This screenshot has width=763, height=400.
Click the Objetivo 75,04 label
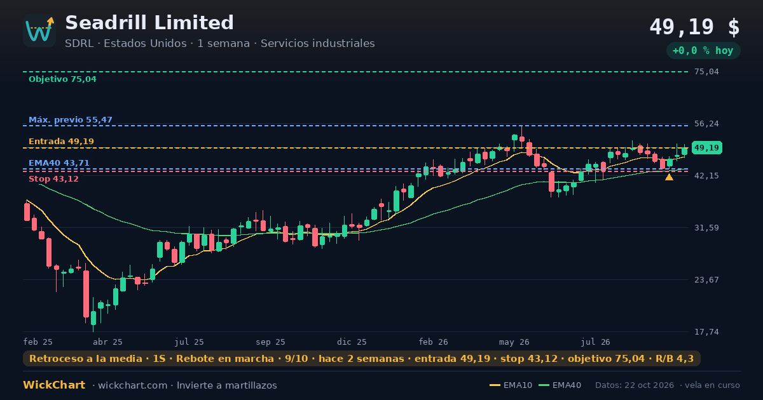[x=62, y=79]
